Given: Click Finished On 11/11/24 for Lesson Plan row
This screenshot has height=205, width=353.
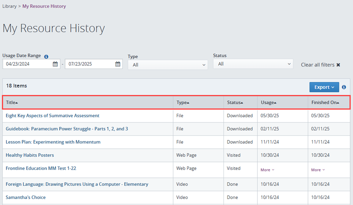Looking at the screenshot, I should [320, 142].
